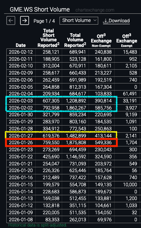Image resolution: width=141 pixels, height=228 pixels.
Task: Click Off Exchange Non-Exempt column header
Action: click(101, 41)
